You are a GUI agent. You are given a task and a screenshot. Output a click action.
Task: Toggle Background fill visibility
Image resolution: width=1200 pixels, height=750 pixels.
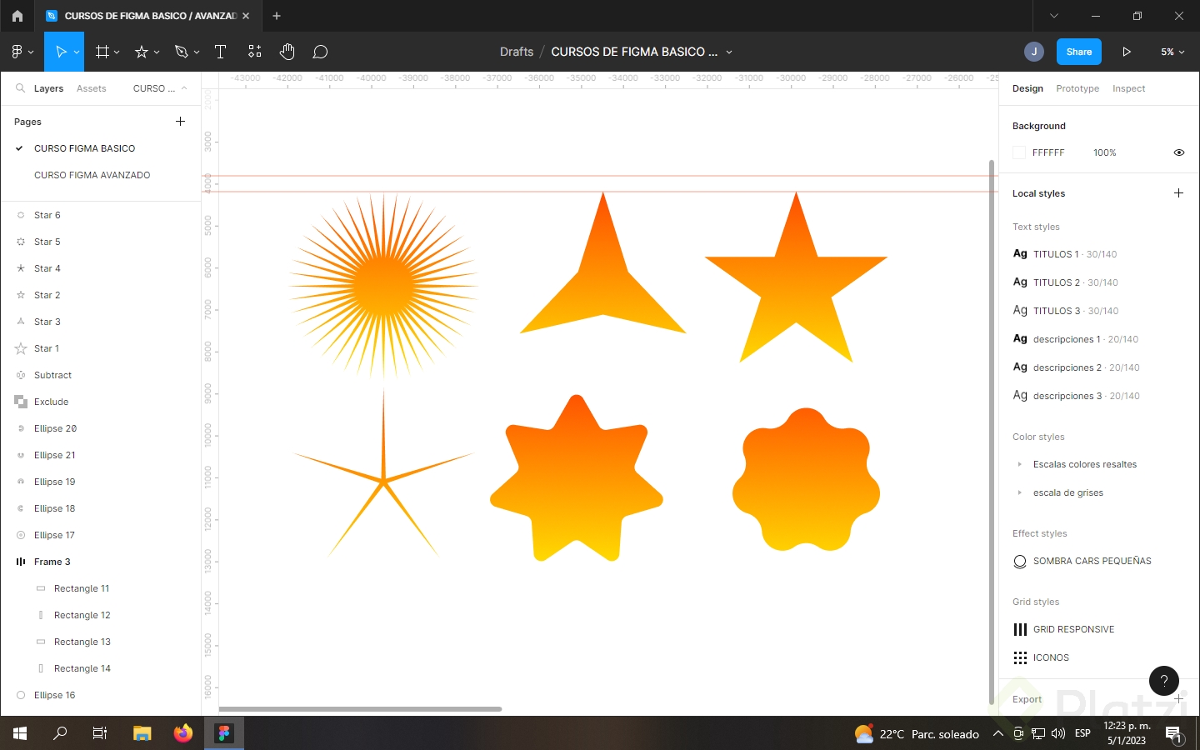point(1178,152)
